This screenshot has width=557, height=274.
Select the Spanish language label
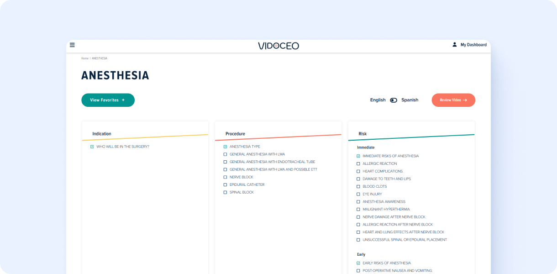(410, 100)
